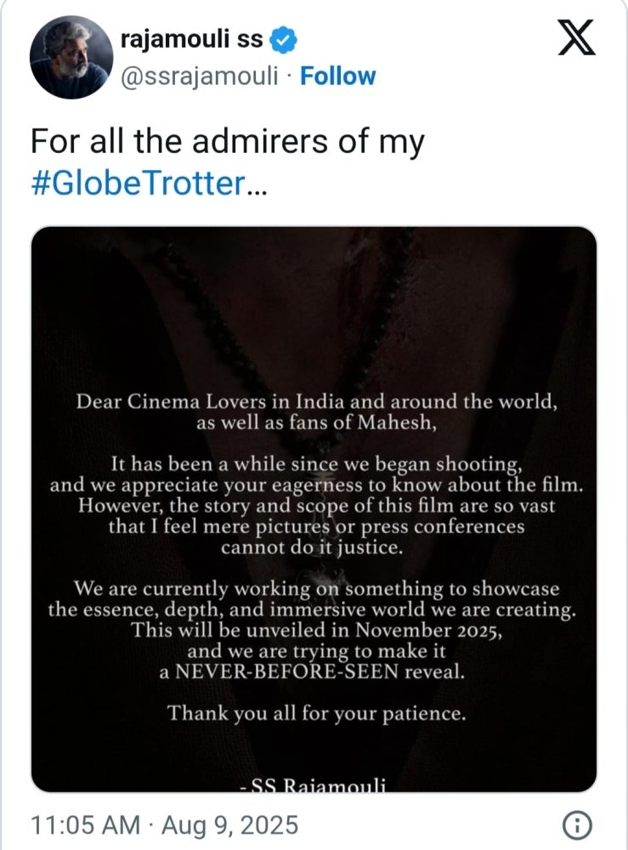Follow the ssrajamouli account
Viewport: 628px width, 850px height.
338,76
